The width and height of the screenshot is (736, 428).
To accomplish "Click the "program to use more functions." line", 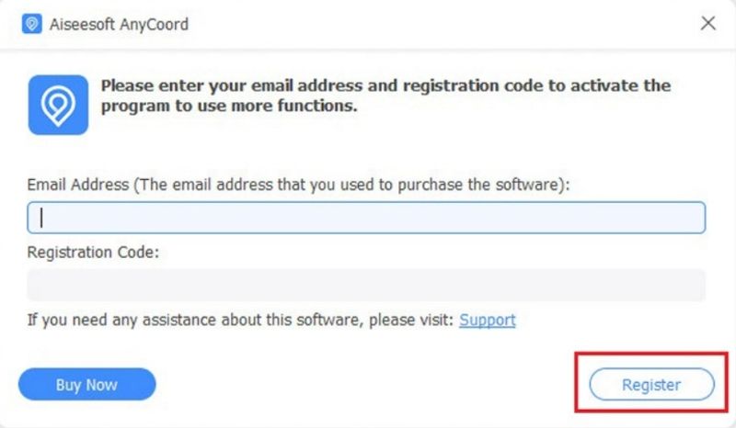I will 229,106.
